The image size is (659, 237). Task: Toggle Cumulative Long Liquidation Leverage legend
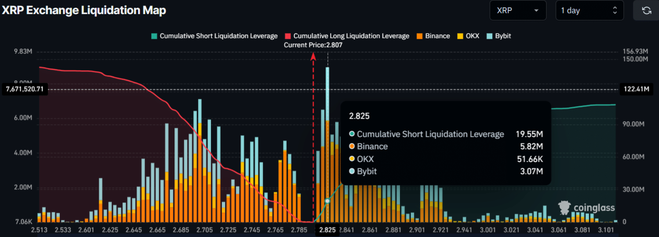(x=347, y=36)
